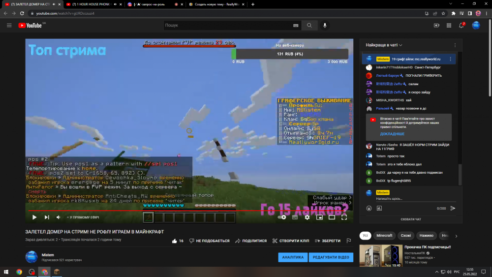Image resolution: width=492 pixels, height=277 pixels.
Task: Mute the video player volume
Action: pos(59,217)
